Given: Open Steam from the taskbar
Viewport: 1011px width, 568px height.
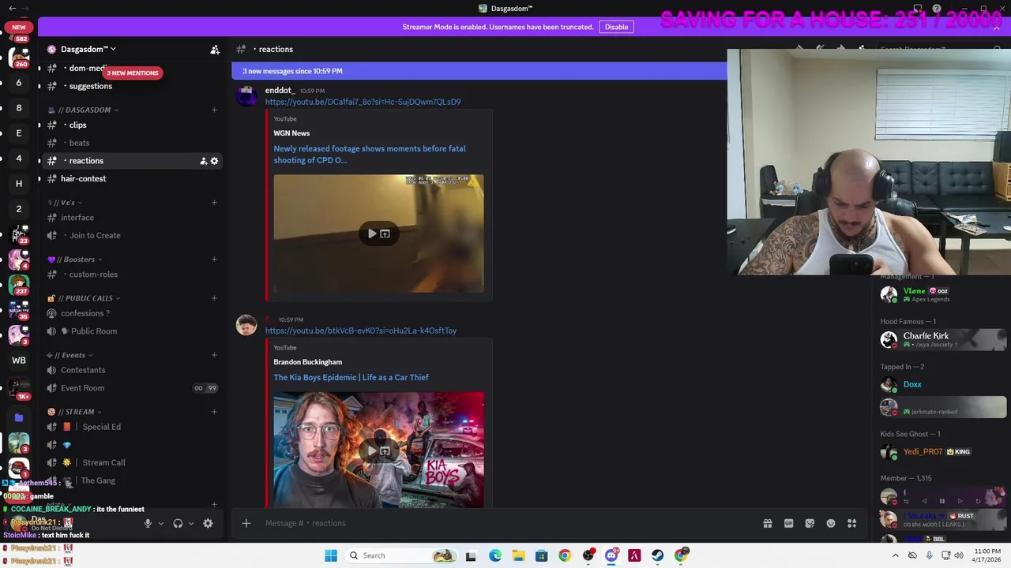Looking at the screenshot, I should [x=657, y=555].
